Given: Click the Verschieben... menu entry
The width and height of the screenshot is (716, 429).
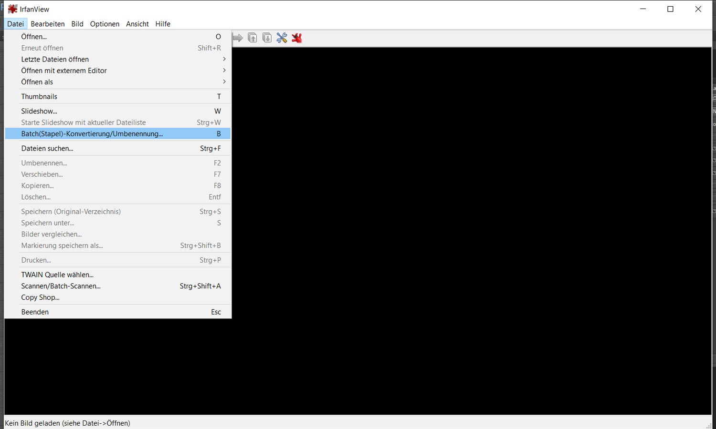Looking at the screenshot, I should click(117, 174).
